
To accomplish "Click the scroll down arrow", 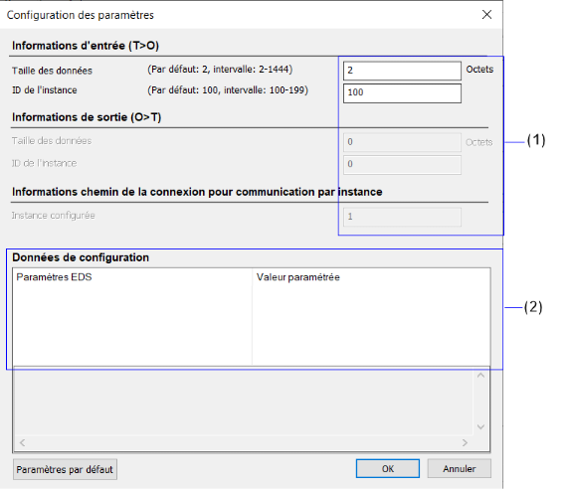I will click(480, 426).
